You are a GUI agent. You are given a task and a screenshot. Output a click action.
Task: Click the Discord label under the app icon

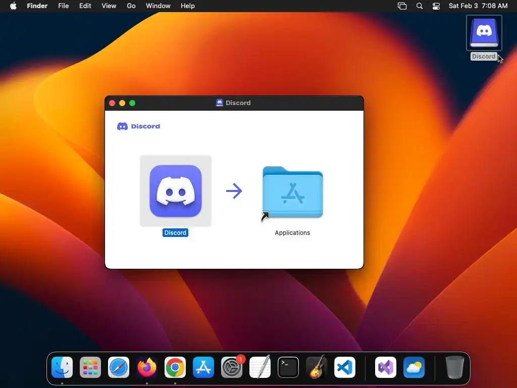coord(175,232)
